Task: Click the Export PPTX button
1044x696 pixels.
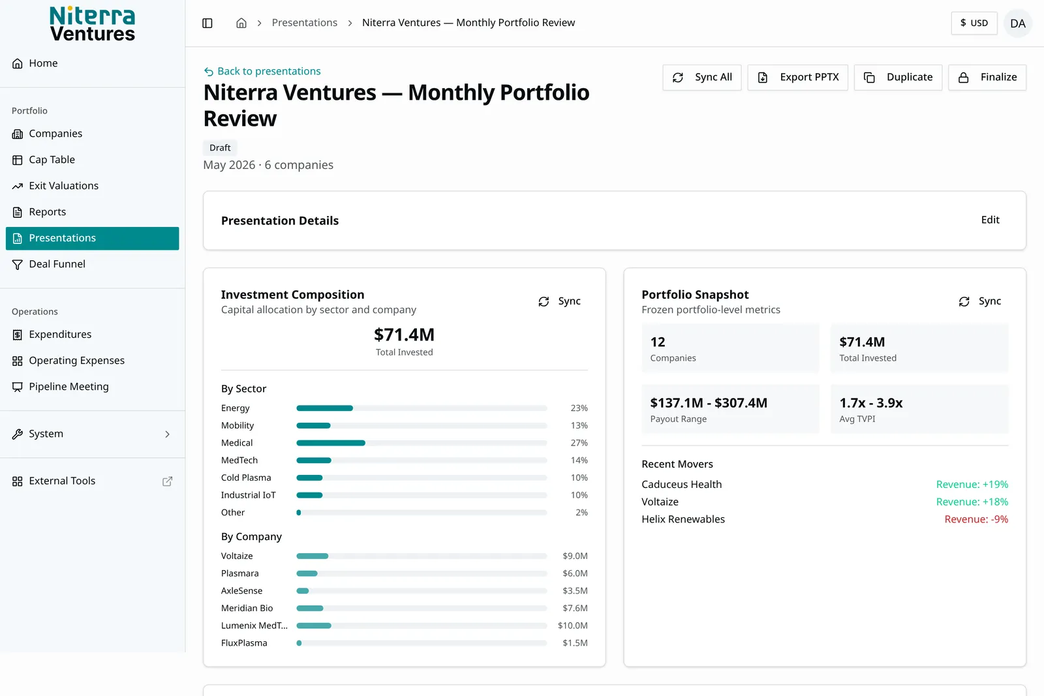Action: click(x=797, y=77)
